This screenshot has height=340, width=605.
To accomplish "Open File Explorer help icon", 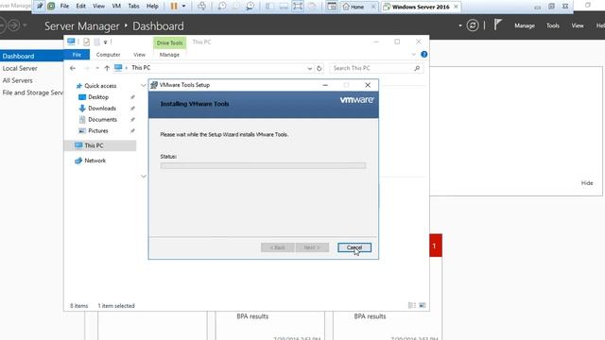I will click(424, 55).
